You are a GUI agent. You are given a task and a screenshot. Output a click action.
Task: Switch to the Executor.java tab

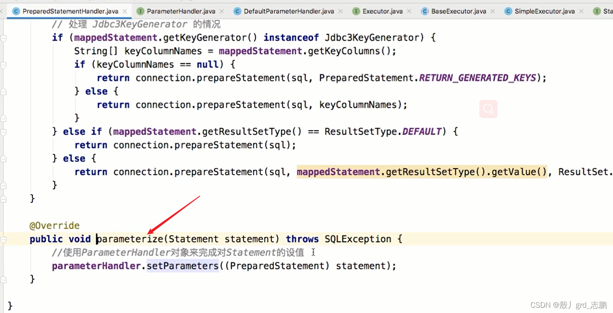coord(382,11)
